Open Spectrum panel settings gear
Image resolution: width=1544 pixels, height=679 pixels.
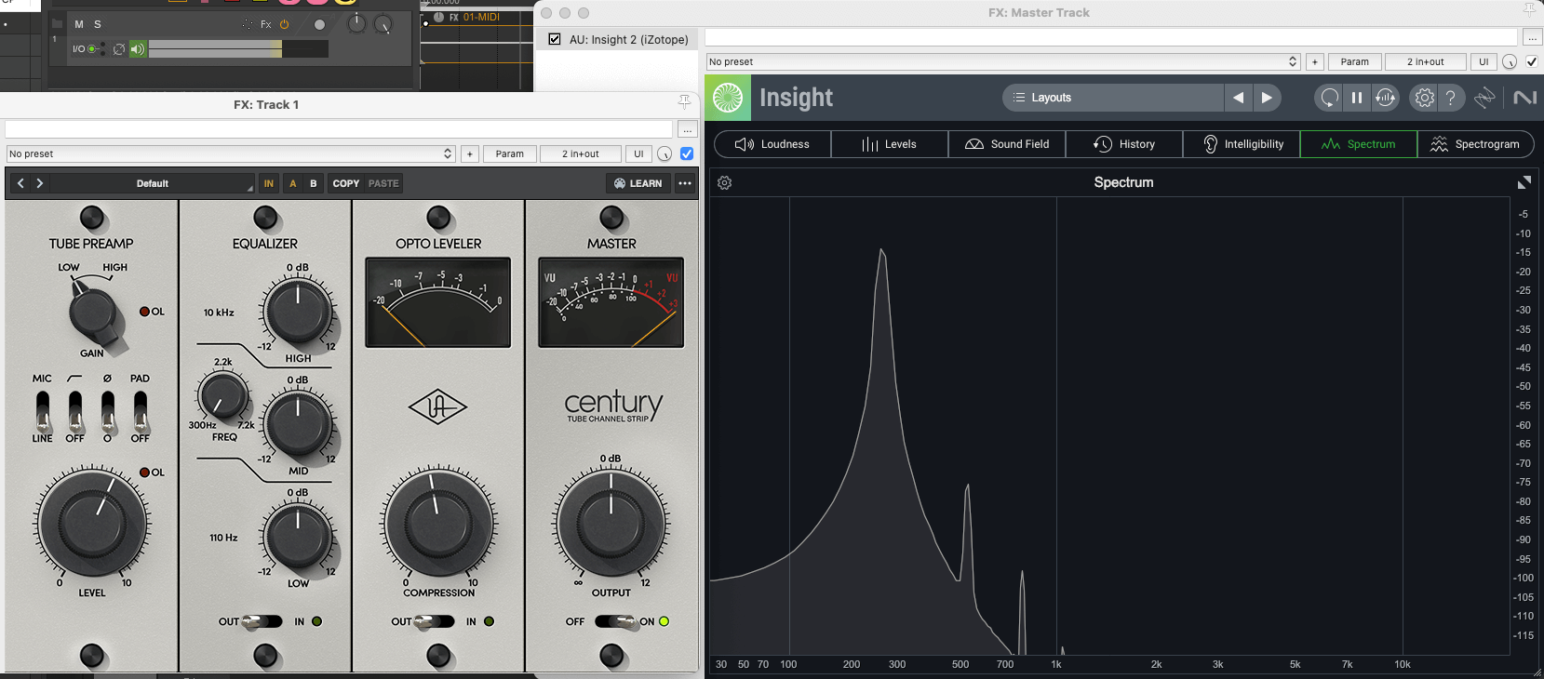pyautogui.click(x=725, y=183)
